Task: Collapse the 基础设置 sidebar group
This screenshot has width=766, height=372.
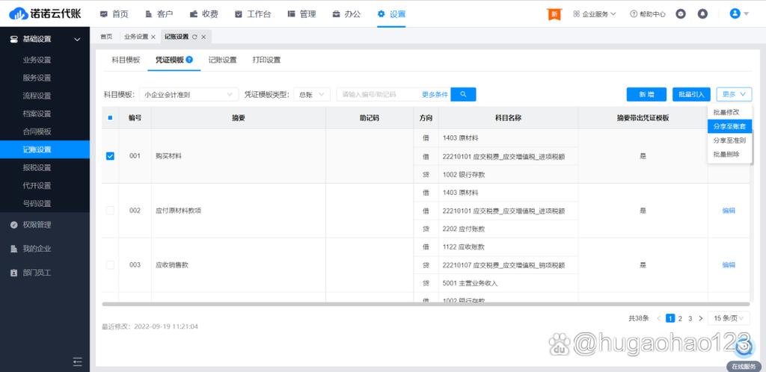Action: point(45,39)
